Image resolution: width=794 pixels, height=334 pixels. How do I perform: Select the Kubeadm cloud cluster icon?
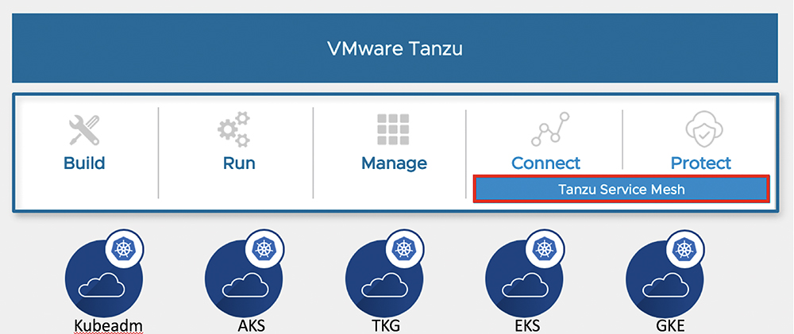tap(103, 279)
